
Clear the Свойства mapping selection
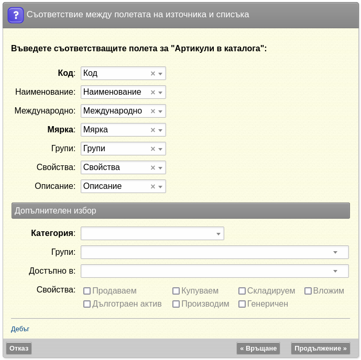click(153, 168)
